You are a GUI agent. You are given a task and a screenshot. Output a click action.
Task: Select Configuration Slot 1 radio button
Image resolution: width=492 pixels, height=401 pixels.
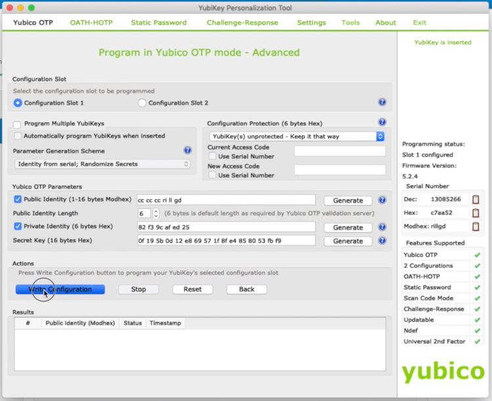pyautogui.click(x=18, y=103)
